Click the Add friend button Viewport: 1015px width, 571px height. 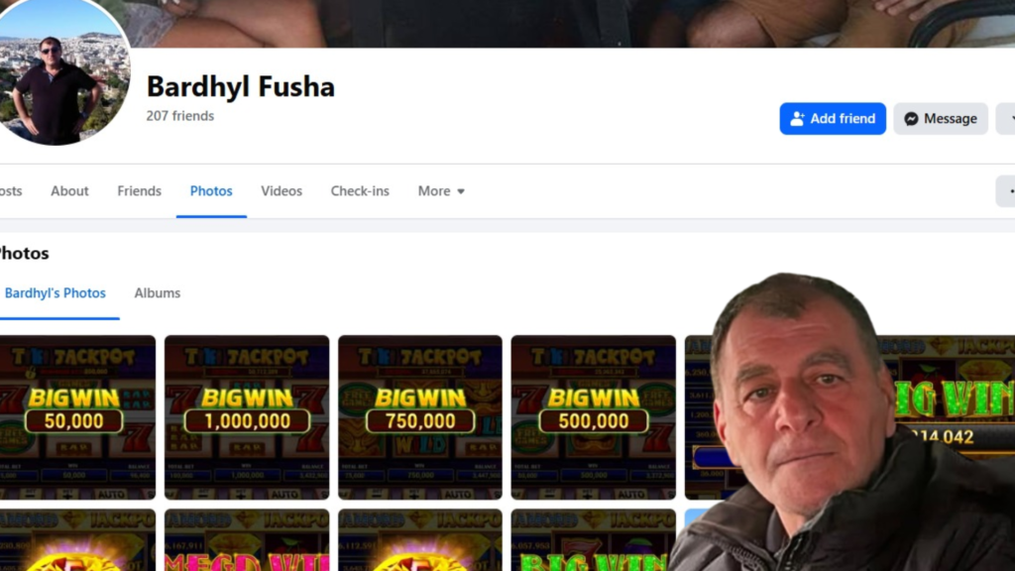point(833,119)
